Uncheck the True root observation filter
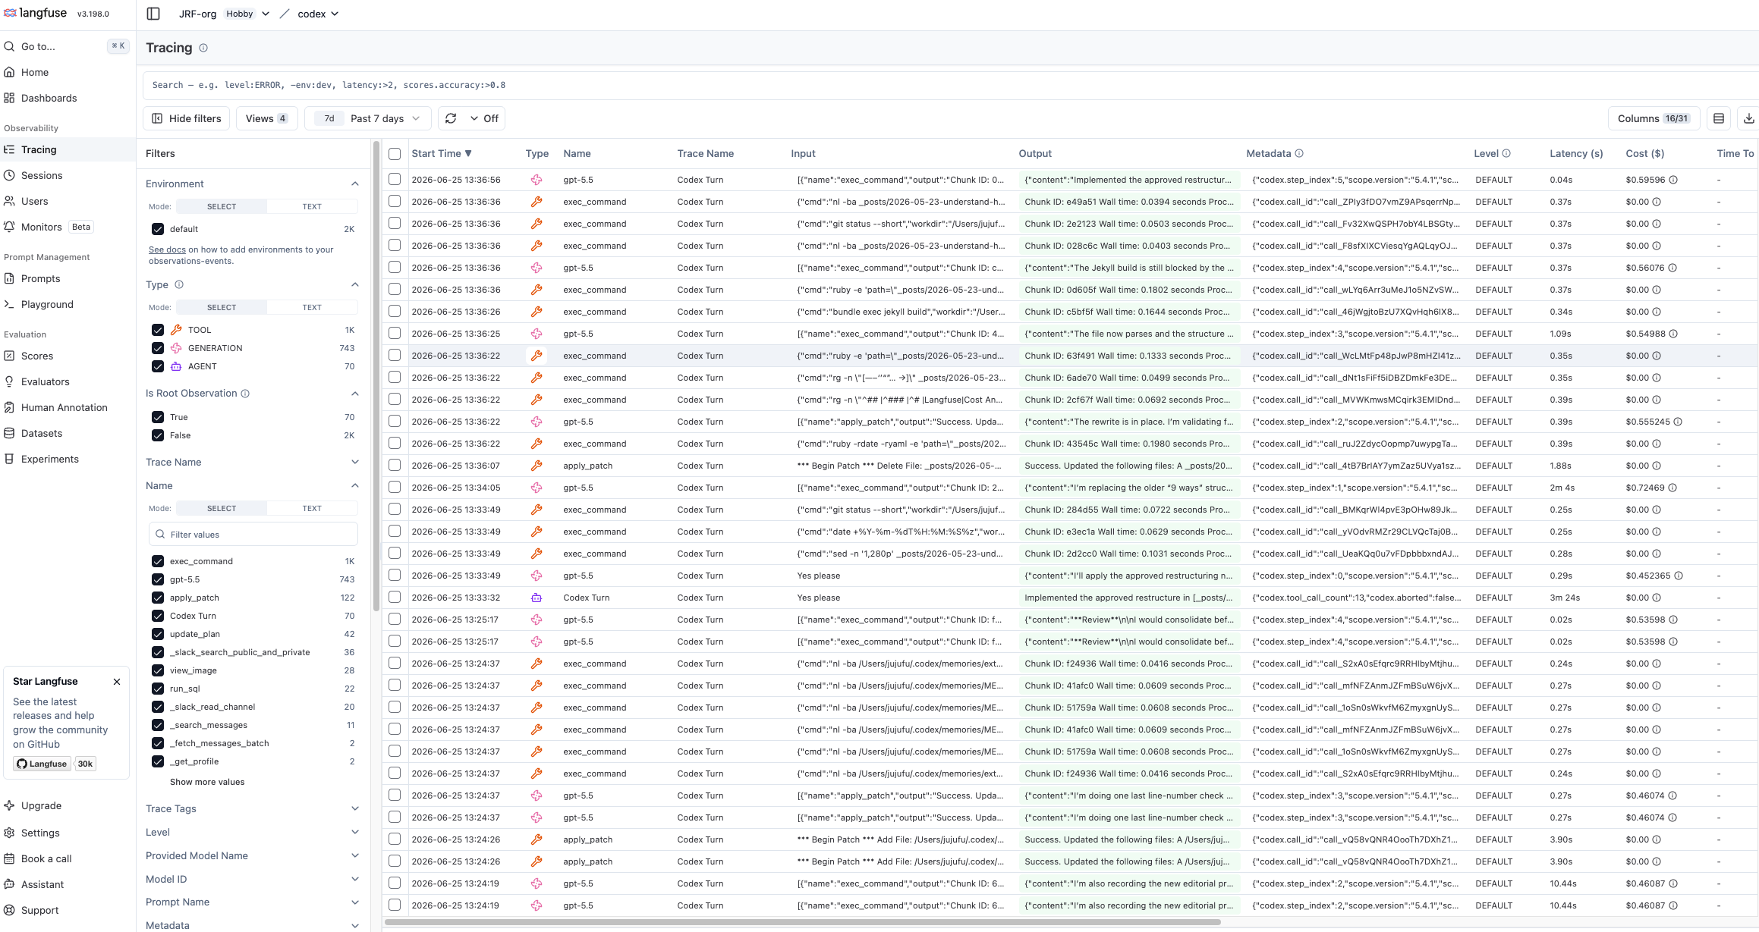 tap(158, 417)
